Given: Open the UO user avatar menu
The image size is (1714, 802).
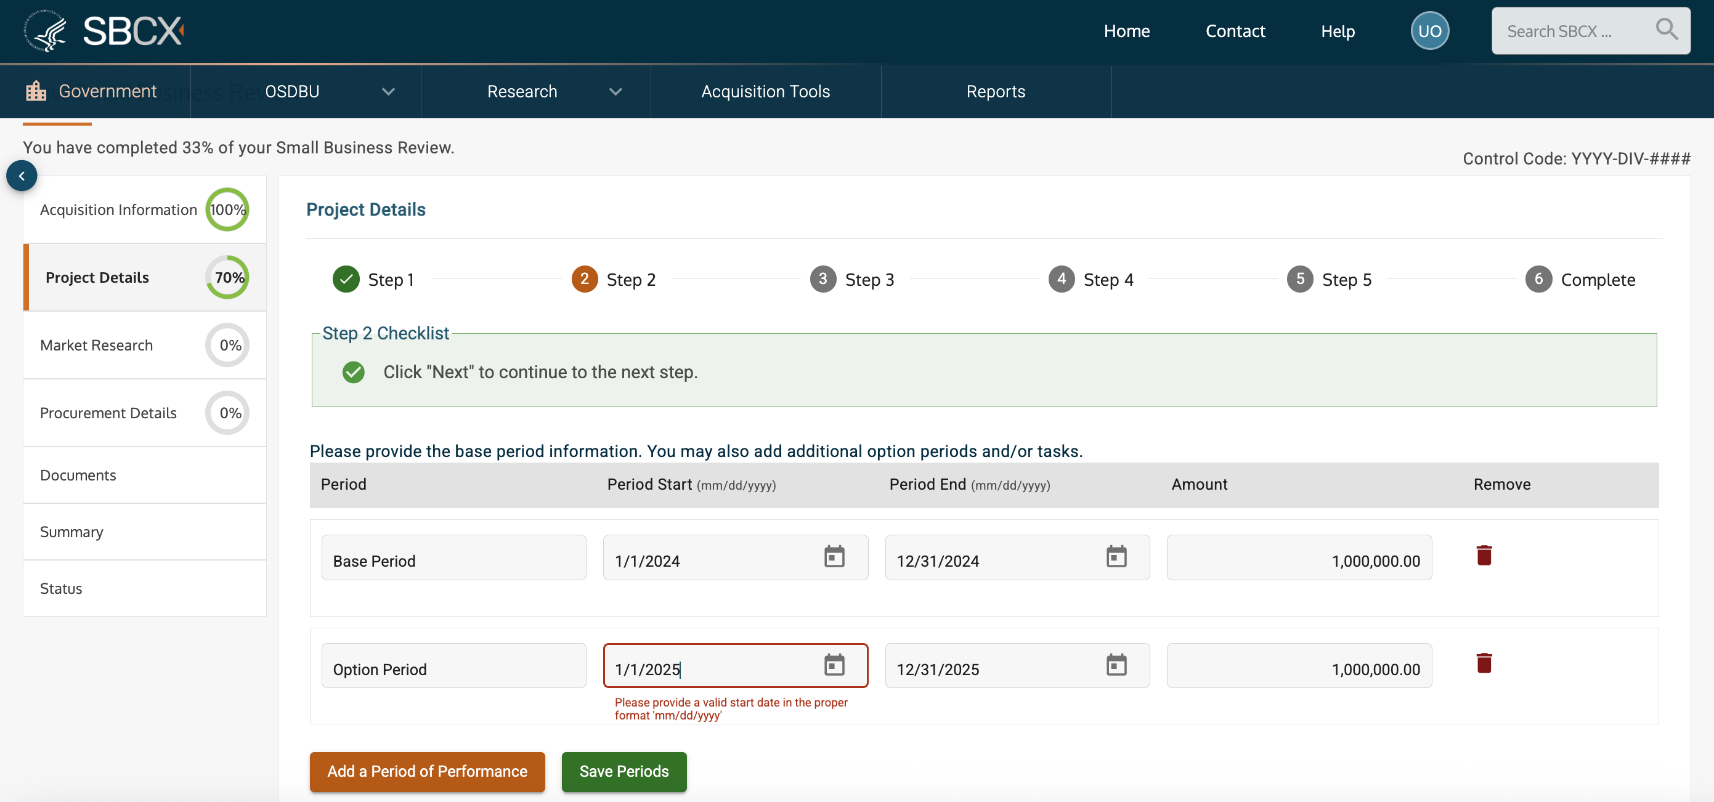Looking at the screenshot, I should point(1429,31).
